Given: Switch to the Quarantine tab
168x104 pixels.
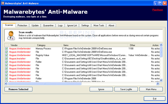Looking at the screenshot, I should pos(48,26).
